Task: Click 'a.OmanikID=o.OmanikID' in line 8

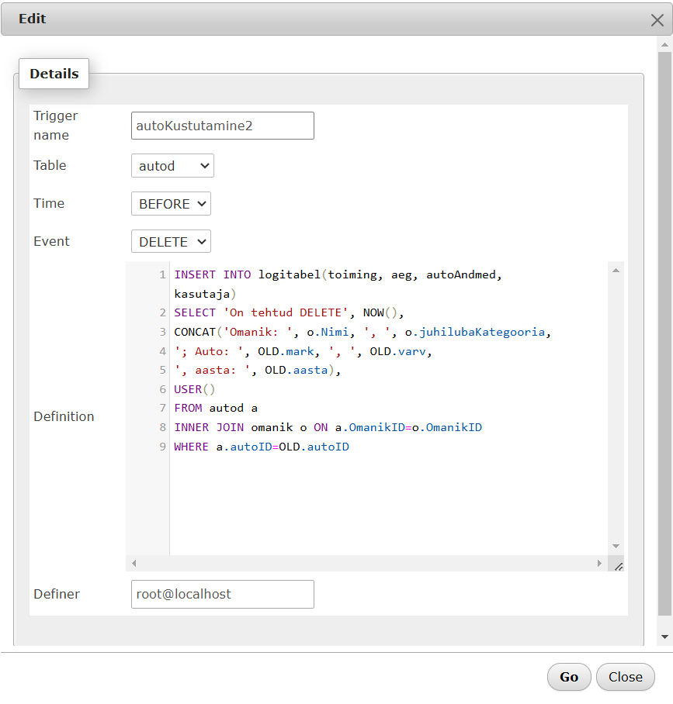Action: pyautogui.click(x=408, y=427)
